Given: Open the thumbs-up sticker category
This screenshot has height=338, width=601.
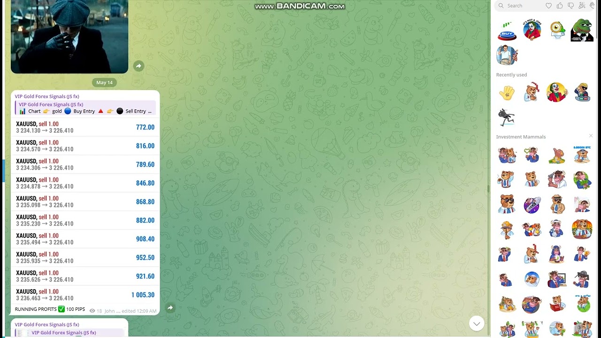Looking at the screenshot, I should 560,6.
